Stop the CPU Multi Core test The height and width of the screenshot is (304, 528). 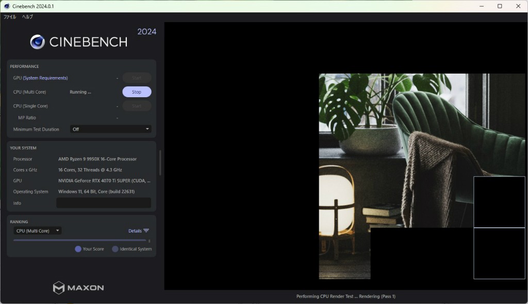click(x=137, y=92)
